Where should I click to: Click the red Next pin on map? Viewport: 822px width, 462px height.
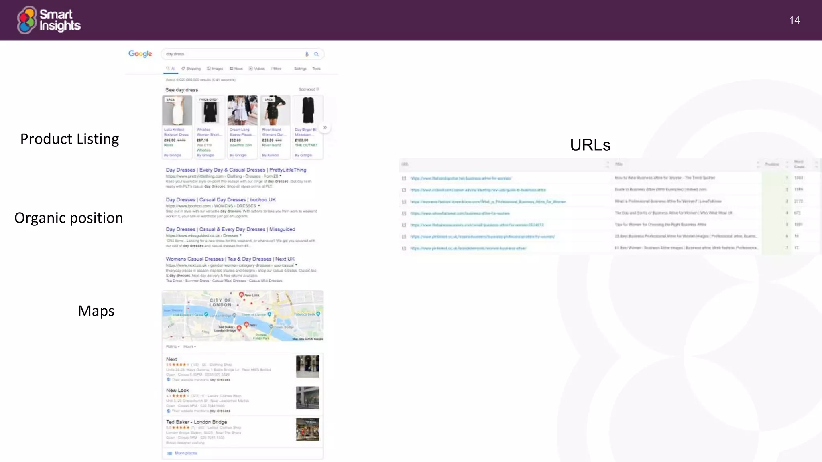(x=246, y=325)
